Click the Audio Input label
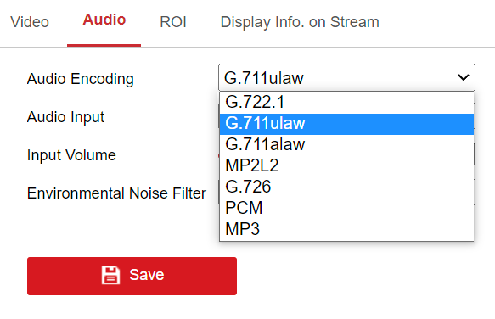The image size is (495, 319). pyautogui.click(x=65, y=117)
